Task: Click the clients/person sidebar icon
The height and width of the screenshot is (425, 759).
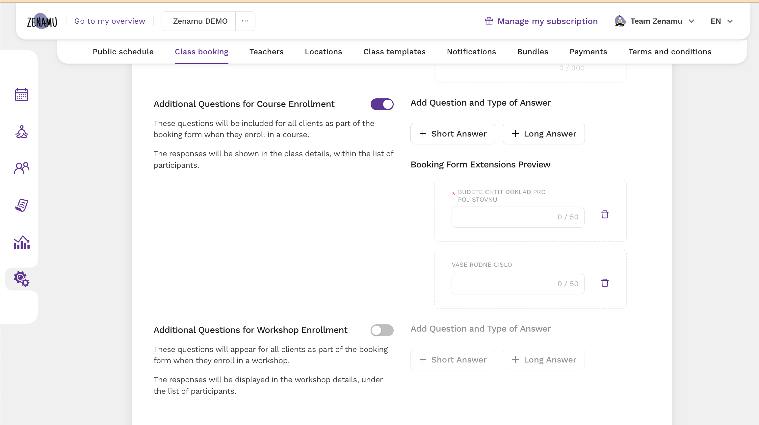Action: pyautogui.click(x=21, y=168)
